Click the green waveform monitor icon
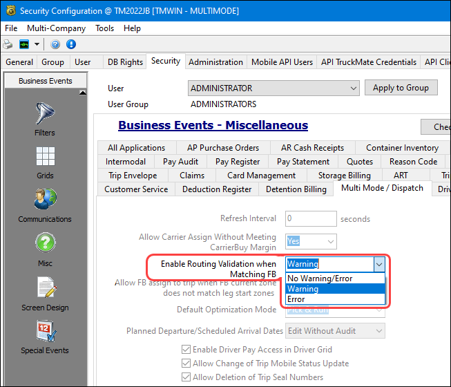 coord(24,44)
